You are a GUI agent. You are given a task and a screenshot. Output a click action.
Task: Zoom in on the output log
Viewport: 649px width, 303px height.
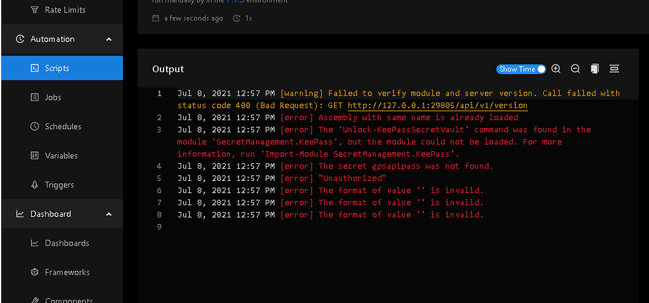556,69
